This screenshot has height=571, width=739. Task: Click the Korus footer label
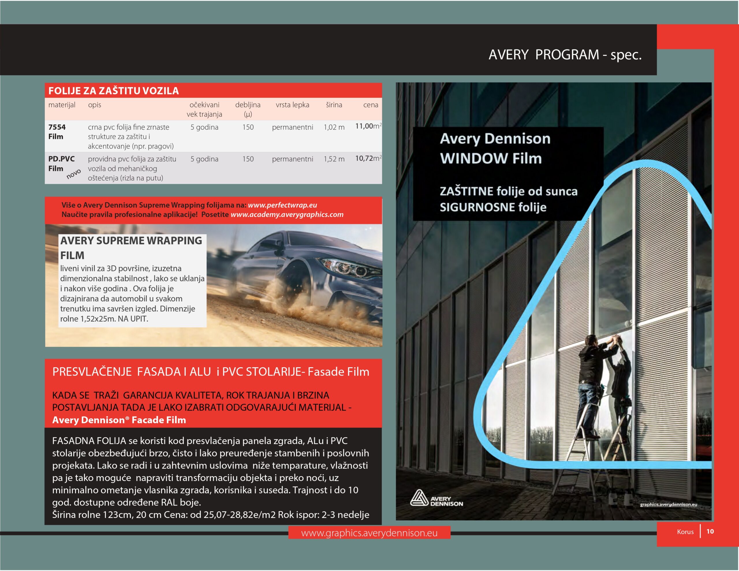click(685, 532)
